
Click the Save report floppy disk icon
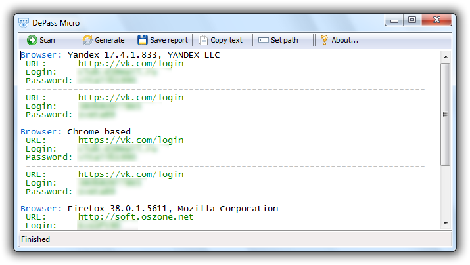(x=143, y=40)
